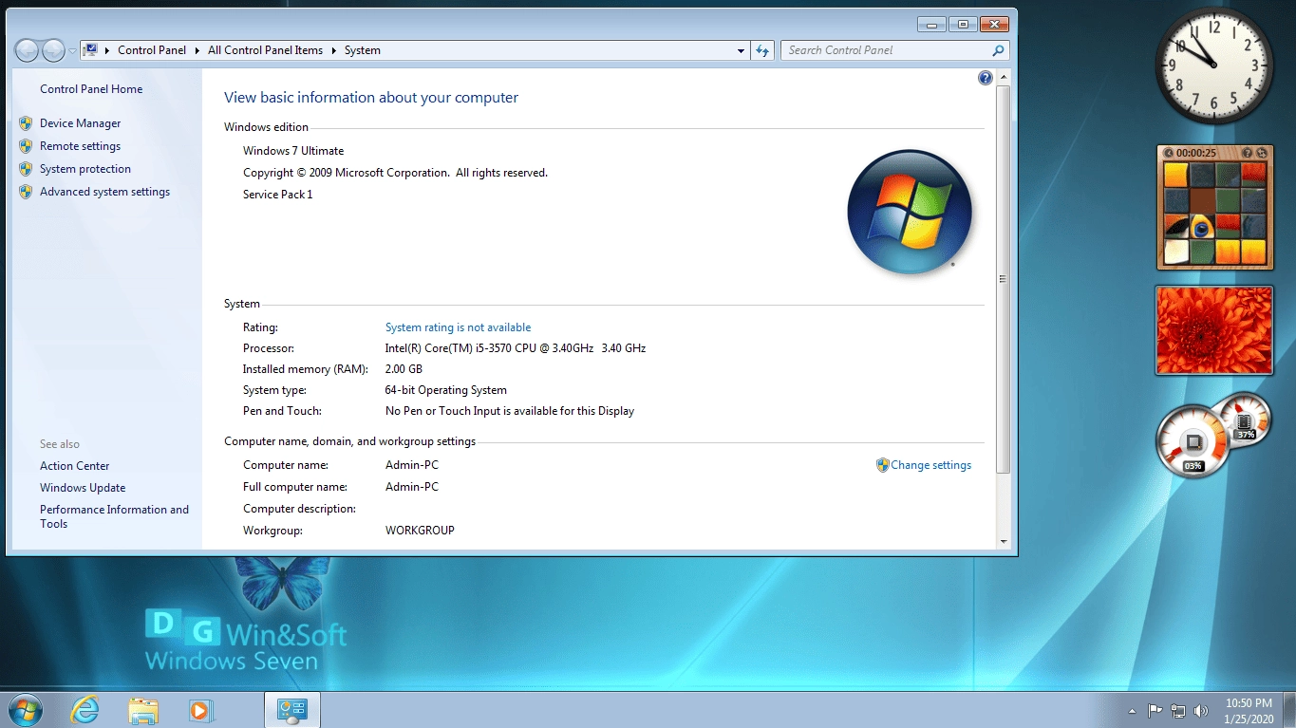Launch Windows Media Player from taskbar
The image size is (1296, 728).
click(x=201, y=709)
